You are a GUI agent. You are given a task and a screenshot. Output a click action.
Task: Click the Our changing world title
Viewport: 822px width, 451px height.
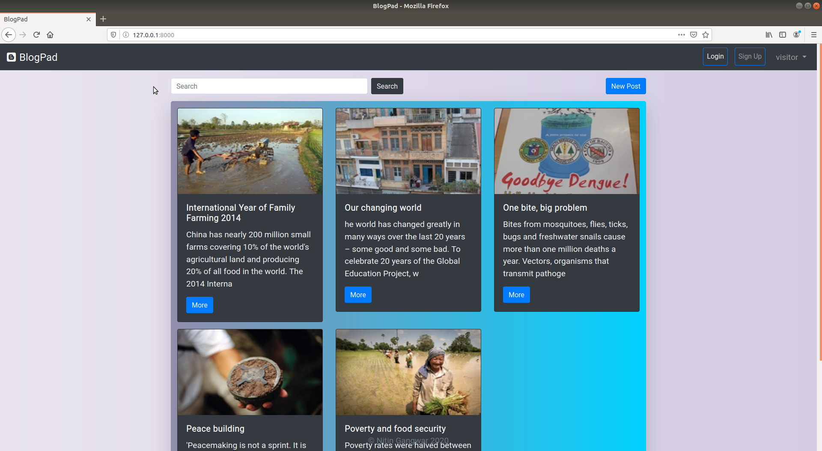[383, 208]
